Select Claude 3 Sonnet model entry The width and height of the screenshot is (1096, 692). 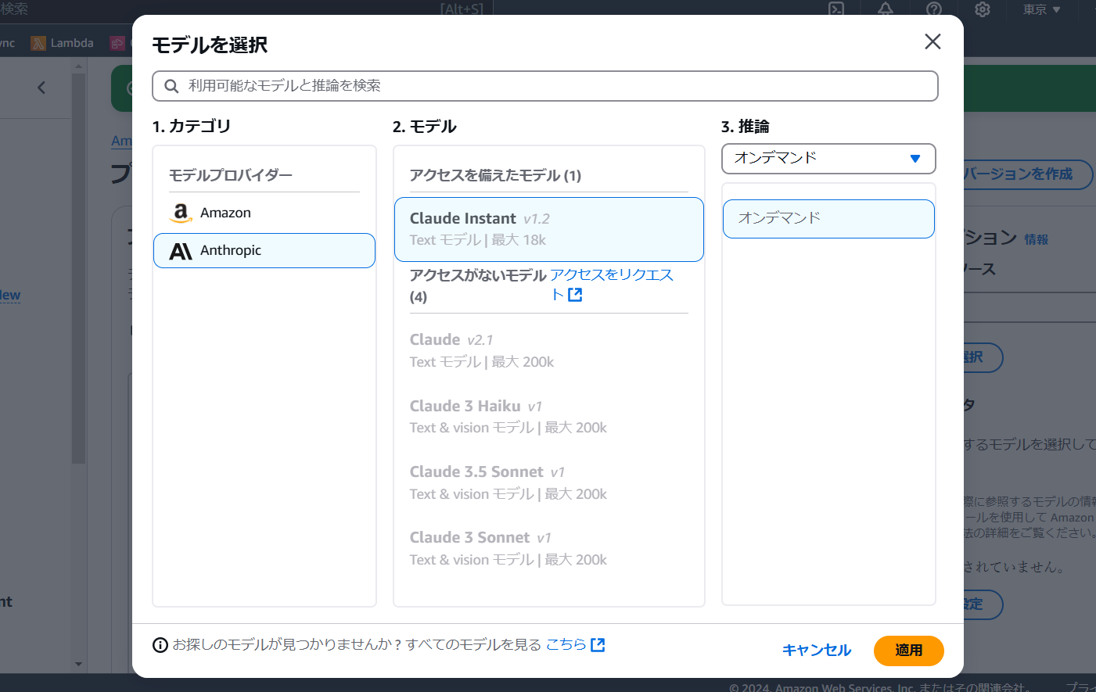click(x=549, y=548)
